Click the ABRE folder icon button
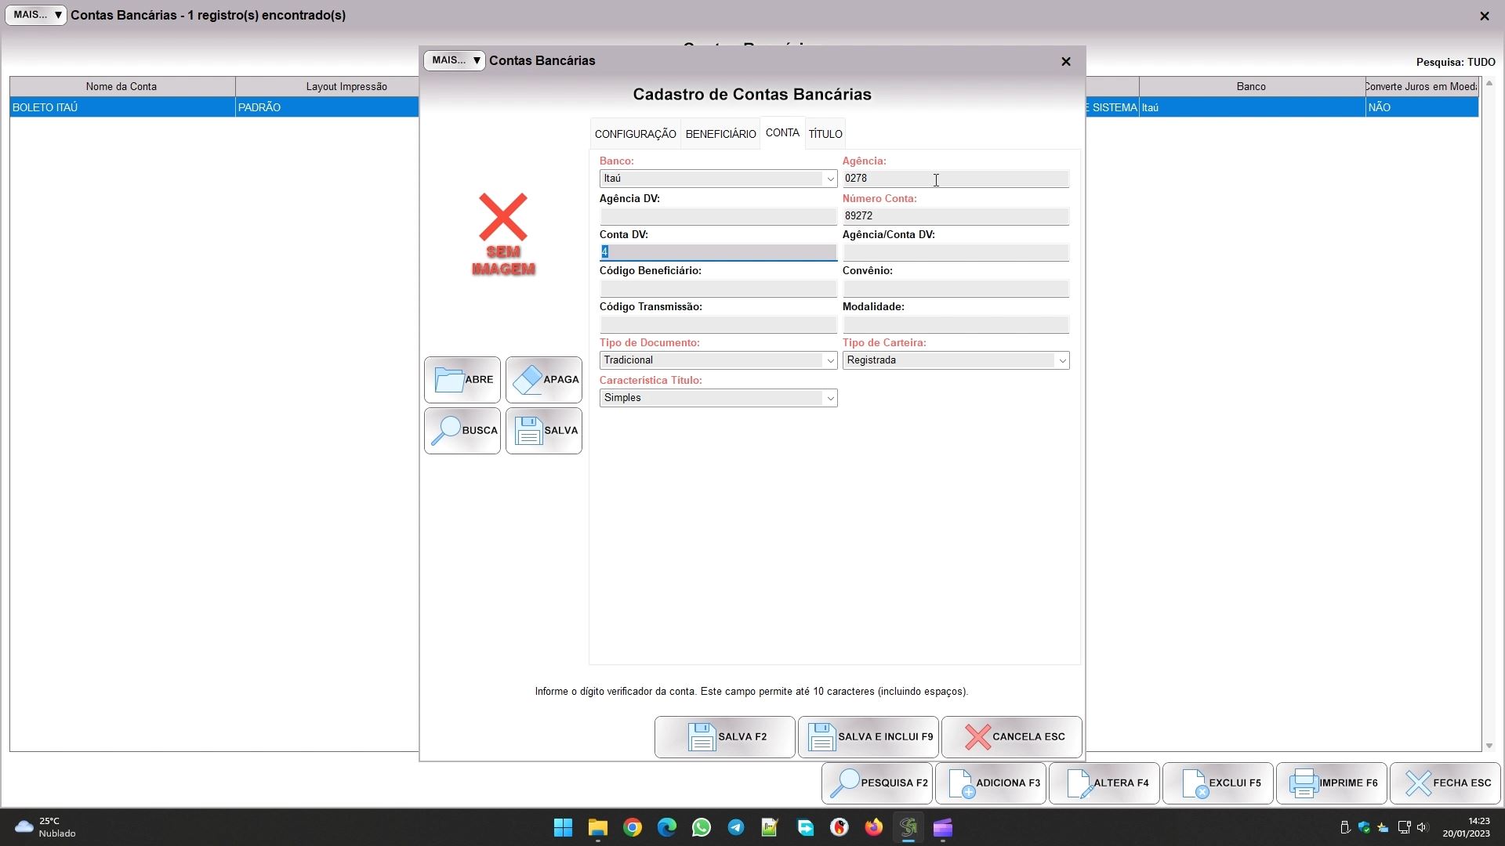The image size is (1505, 846). click(462, 380)
